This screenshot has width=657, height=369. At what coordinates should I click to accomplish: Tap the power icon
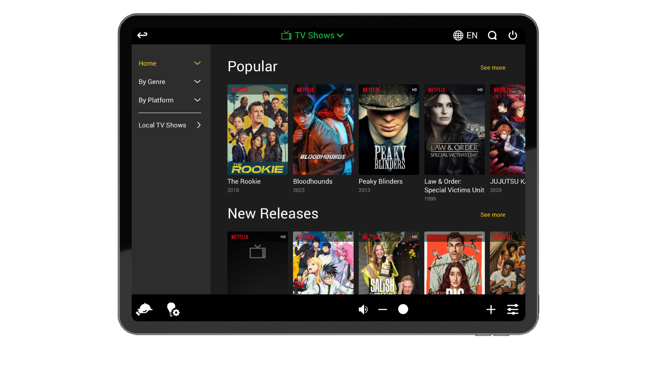(513, 35)
